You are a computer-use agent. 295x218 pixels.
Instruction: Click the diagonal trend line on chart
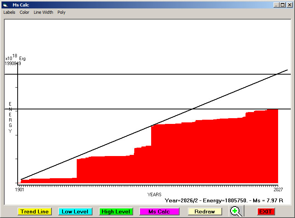click(154, 125)
